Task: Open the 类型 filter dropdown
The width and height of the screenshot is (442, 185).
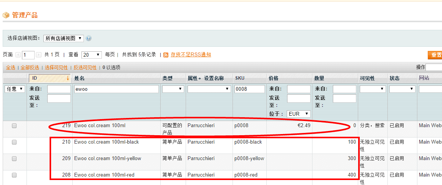Action: [173, 89]
